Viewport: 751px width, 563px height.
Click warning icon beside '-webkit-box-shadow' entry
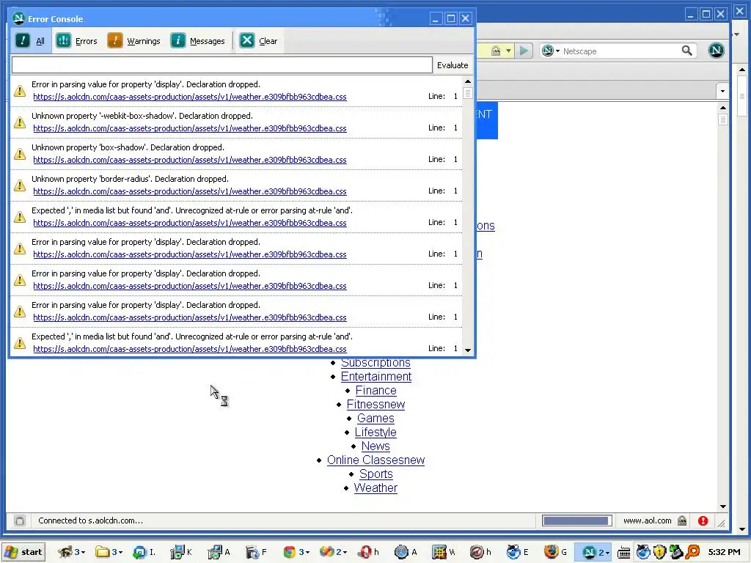click(20, 122)
